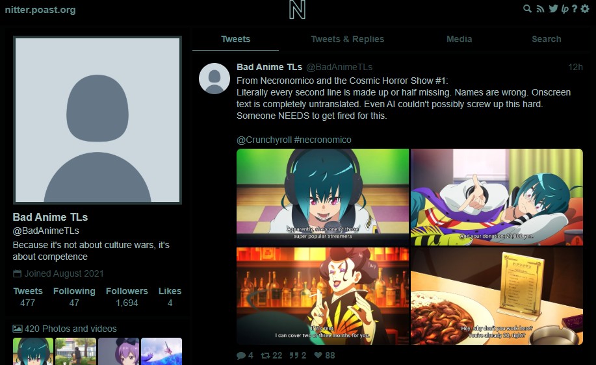The width and height of the screenshot is (596, 365).
Task: View quotes via quote mark icon
Action: [294, 355]
